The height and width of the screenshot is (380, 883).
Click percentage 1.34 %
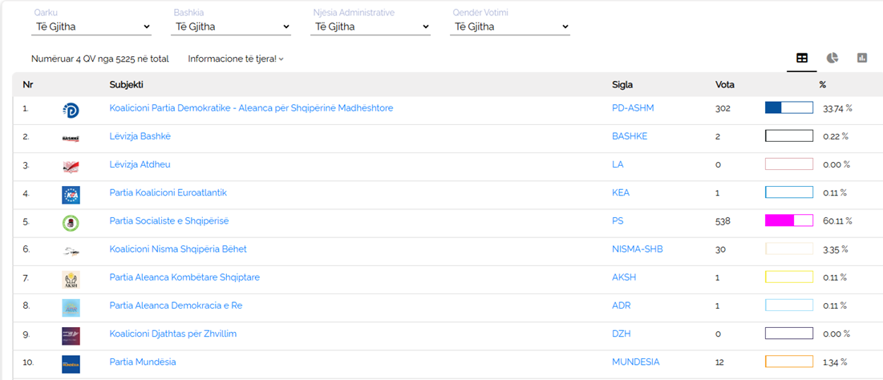click(835, 362)
